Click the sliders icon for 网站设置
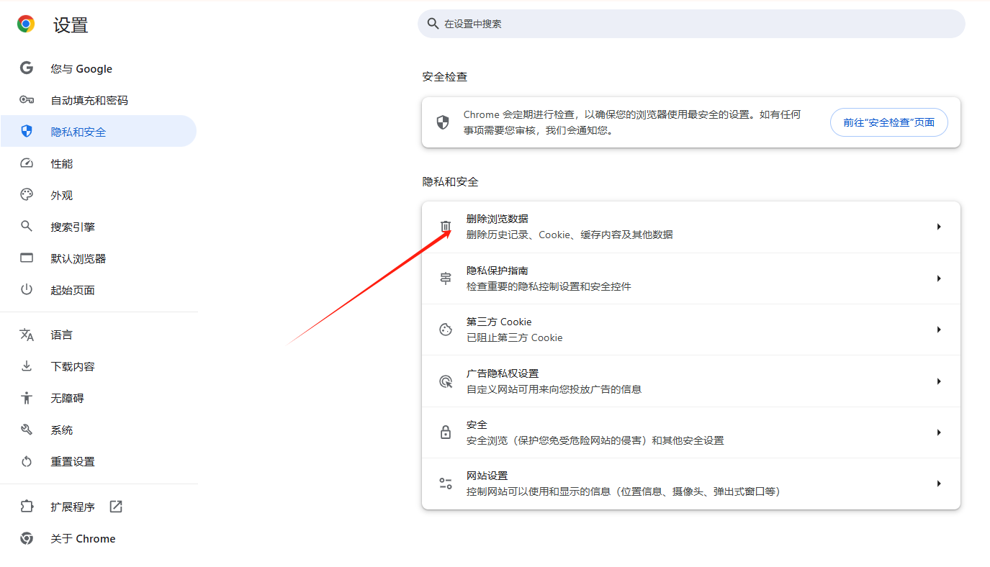 click(446, 484)
